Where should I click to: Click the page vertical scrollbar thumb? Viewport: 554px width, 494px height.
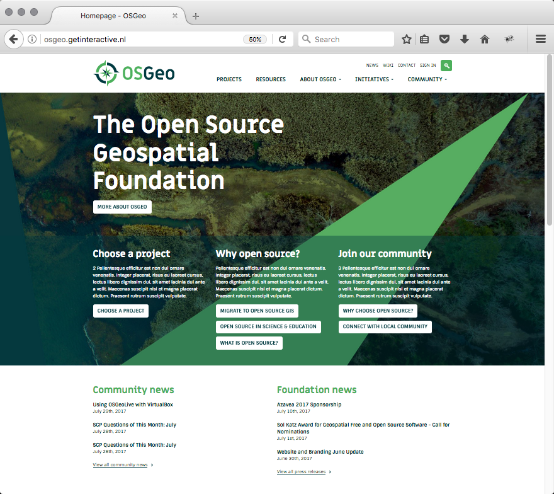[x=549, y=140]
